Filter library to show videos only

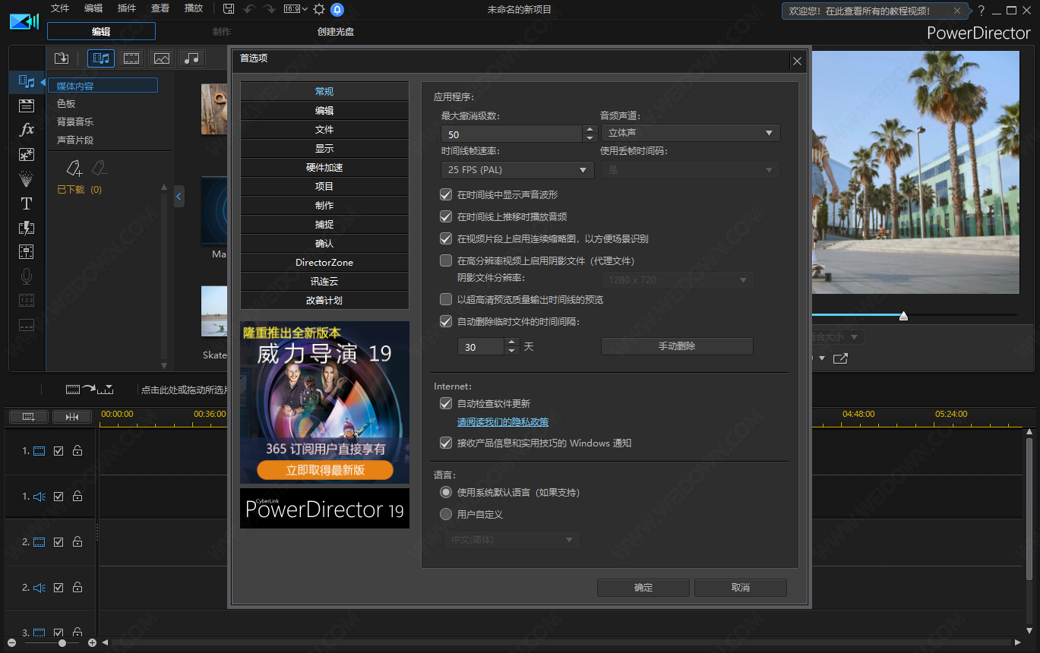coord(131,58)
